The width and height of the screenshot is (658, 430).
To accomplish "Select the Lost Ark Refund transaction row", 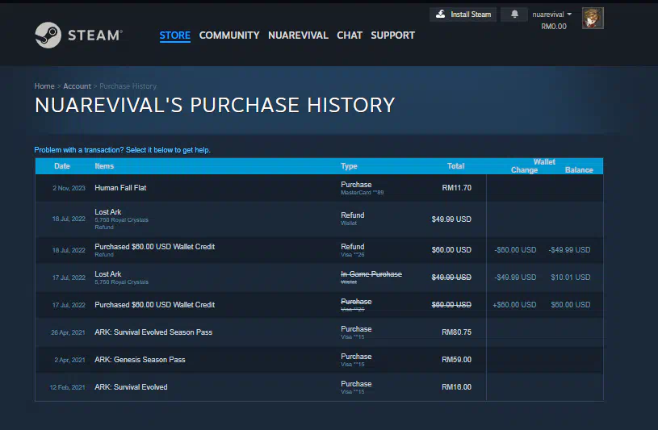I will click(319, 219).
